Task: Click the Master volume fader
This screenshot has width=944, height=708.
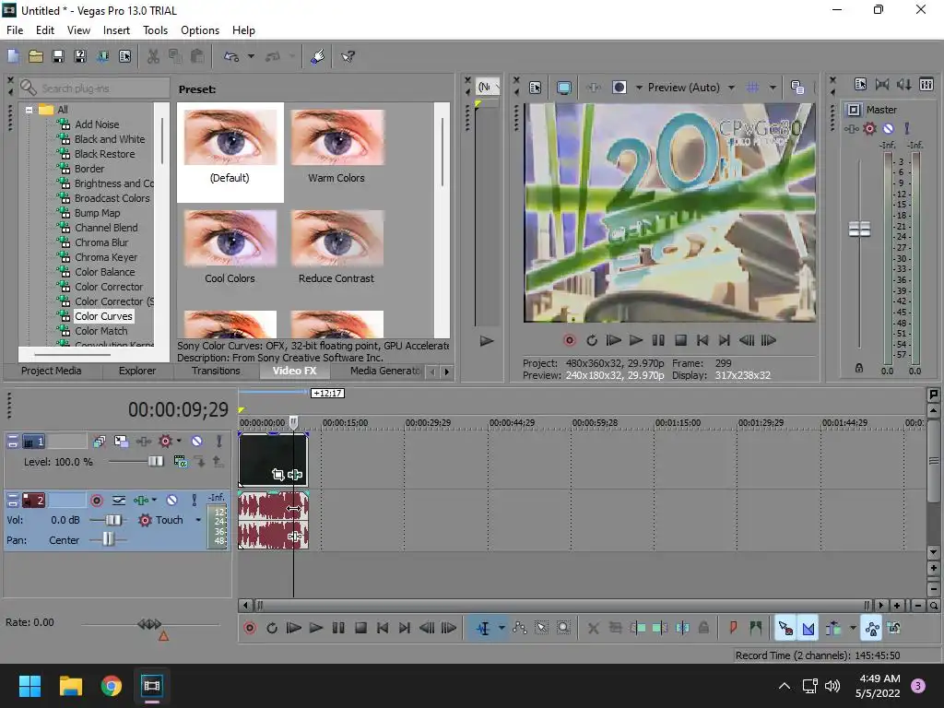Action: [x=859, y=229]
